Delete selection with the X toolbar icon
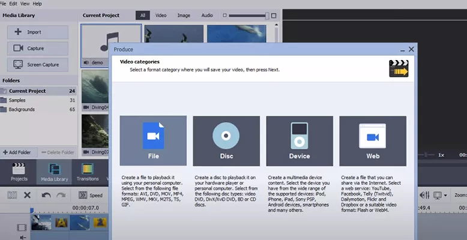Viewport: 467px width, 240px height. pyautogui.click(x=28, y=196)
